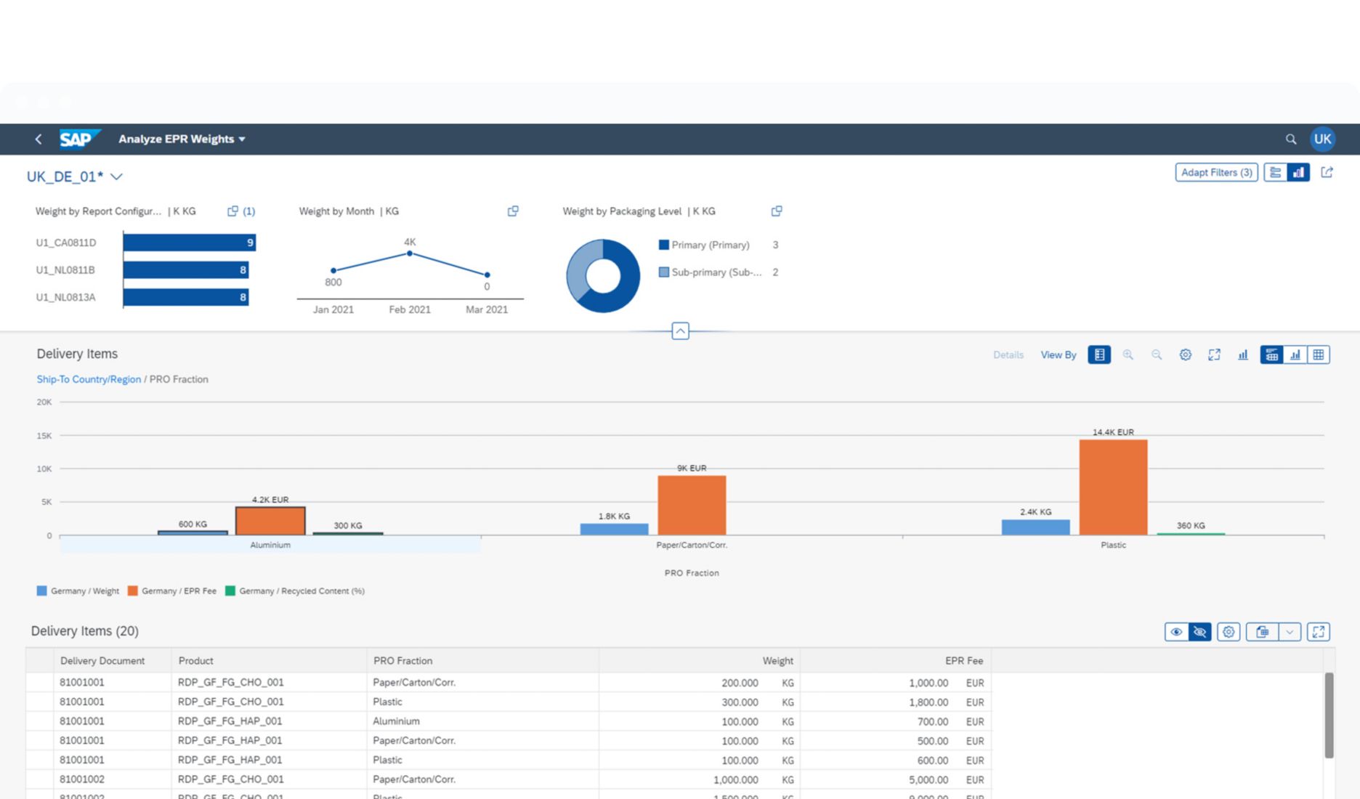Switch chart display to chart-only view
Screen dimensions: 1360x799
click(1295, 354)
